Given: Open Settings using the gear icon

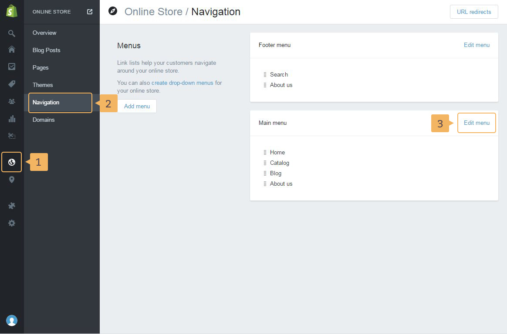Looking at the screenshot, I should tap(12, 223).
